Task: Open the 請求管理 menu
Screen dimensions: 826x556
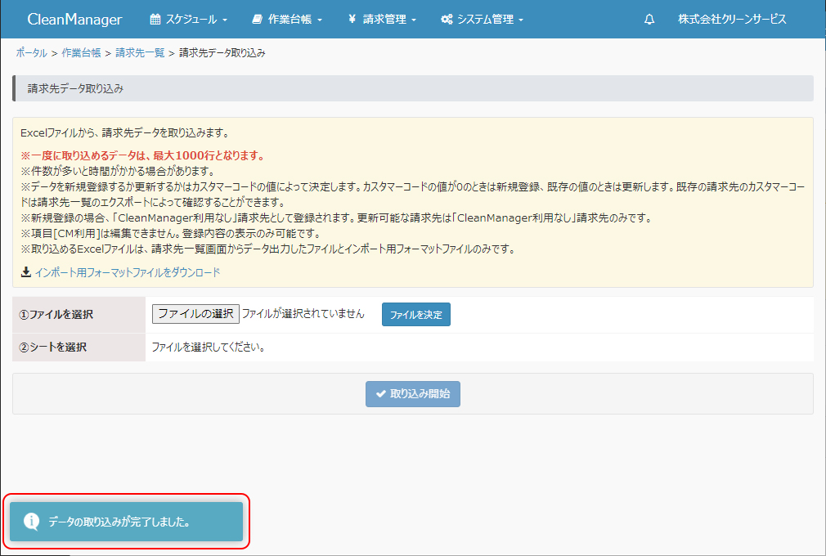Action: click(x=383, y=19)
